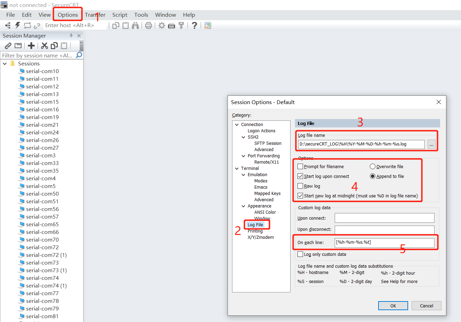The width and height of the screenshot is (461, 322).
Task: Click the public key assistant key icon
Action: point(181,25)
